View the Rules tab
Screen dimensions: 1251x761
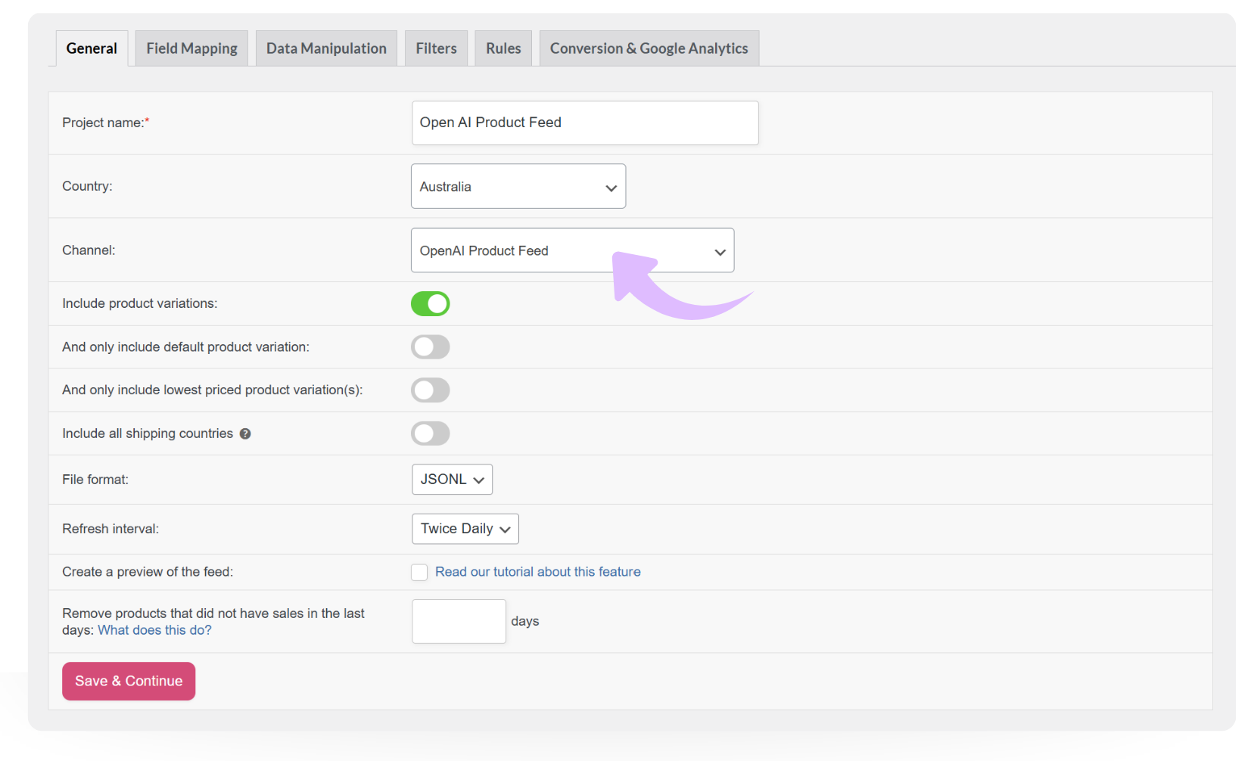click(503, 48)
